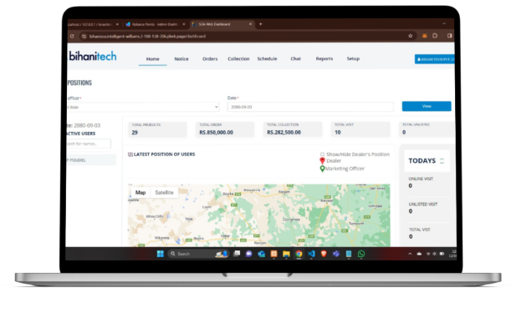The image size is (511, 318).
Task: Launch Brave browser from the taskbar
Action: click(x=324, y=254)
